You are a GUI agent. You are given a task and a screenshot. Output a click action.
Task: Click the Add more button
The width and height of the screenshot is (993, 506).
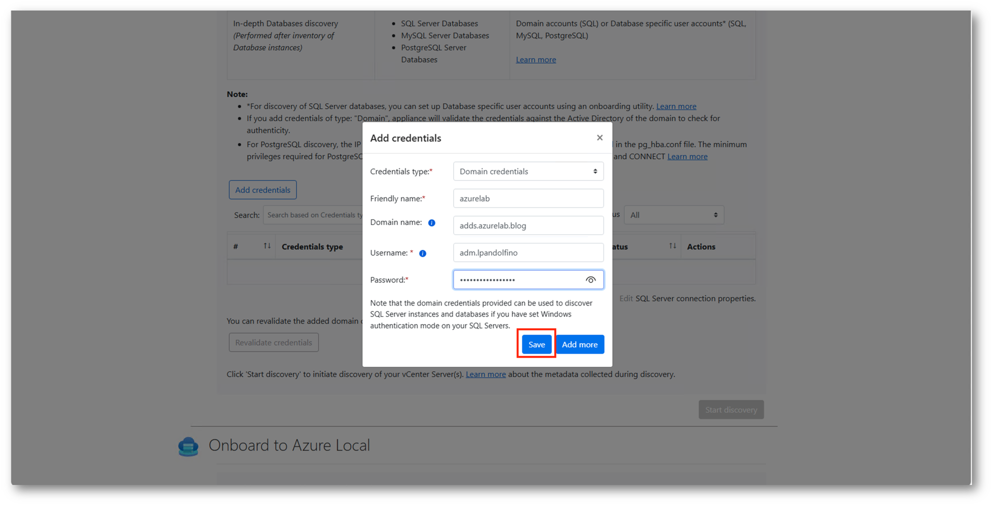point(579,344)
